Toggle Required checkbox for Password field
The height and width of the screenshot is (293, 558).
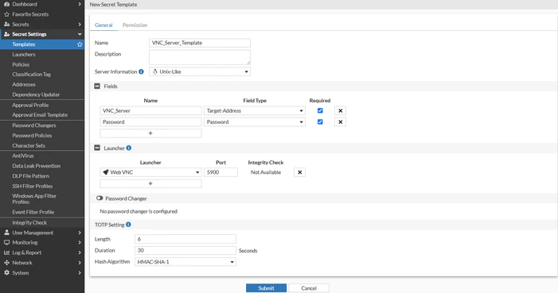(320, 121)
